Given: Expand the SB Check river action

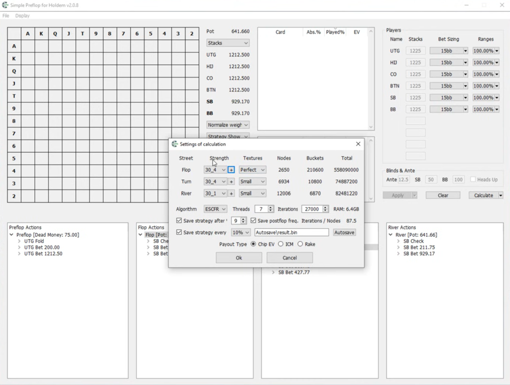Looking at the screenshot, I should [x=398, y=241].
